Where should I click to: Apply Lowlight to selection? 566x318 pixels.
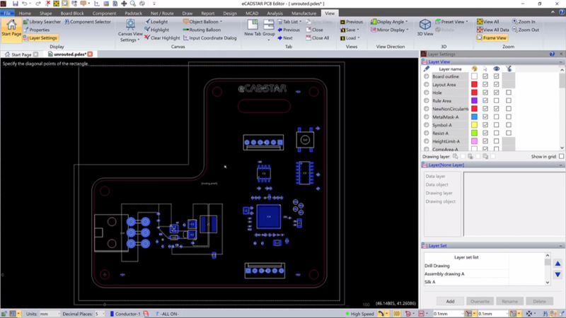coord(156,22)
